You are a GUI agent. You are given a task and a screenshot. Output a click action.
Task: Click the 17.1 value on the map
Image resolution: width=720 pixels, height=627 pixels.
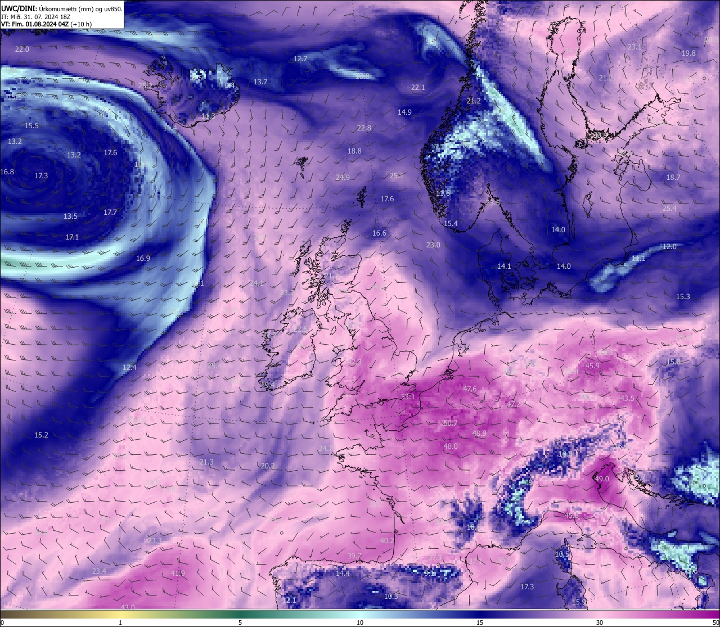pyautogui.click(x=72, y=237)
